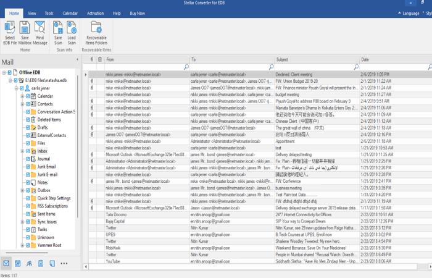Image resolution: width=432 pixels, height=278 pixels.
Task: Select the Journal folder in tree
Action: pyautogui.click(x=44, y=159)
